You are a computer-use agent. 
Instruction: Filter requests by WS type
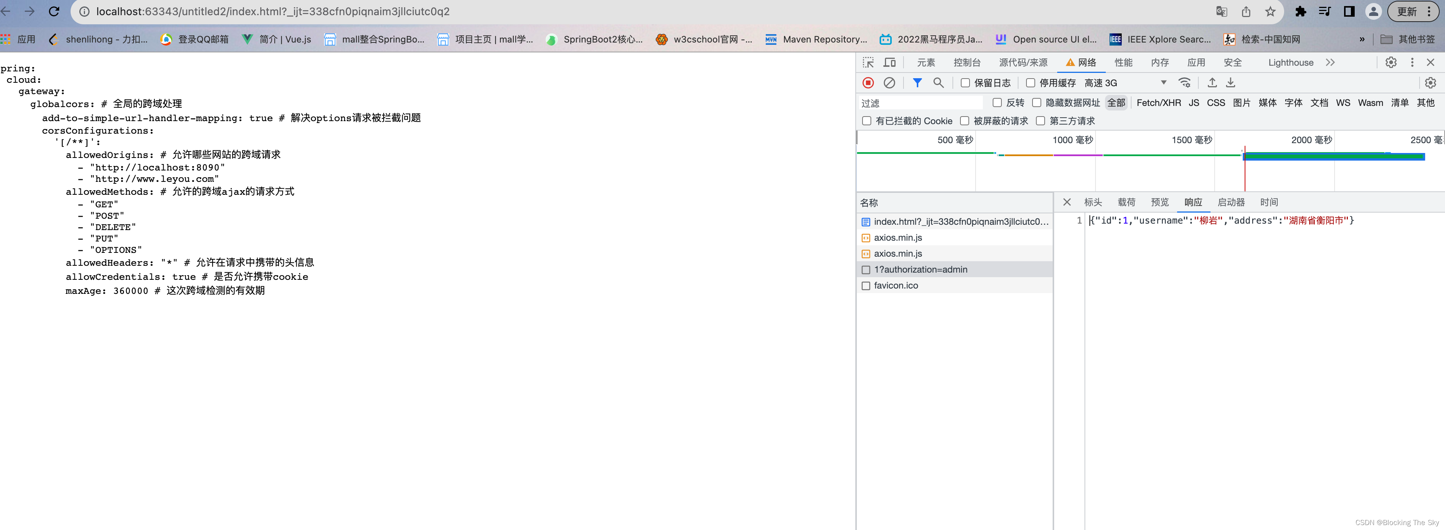(x=1343, y=103)
